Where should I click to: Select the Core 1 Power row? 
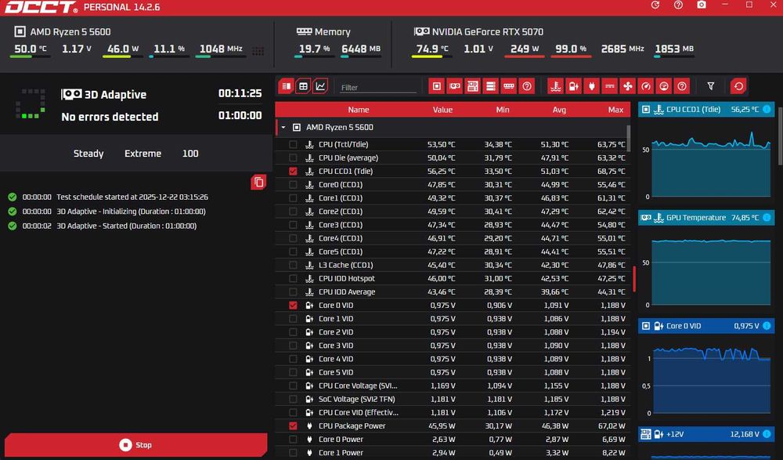point(453,452)
